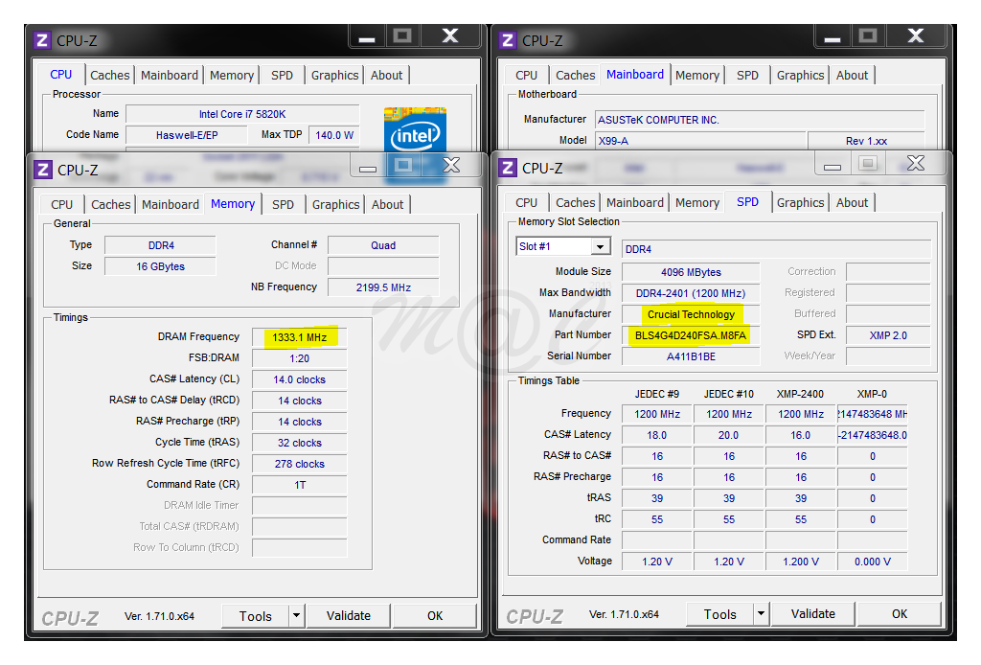Click the Channel # Quad value
The width and height of the screenshot is (981, 665).
coord(383,245)
